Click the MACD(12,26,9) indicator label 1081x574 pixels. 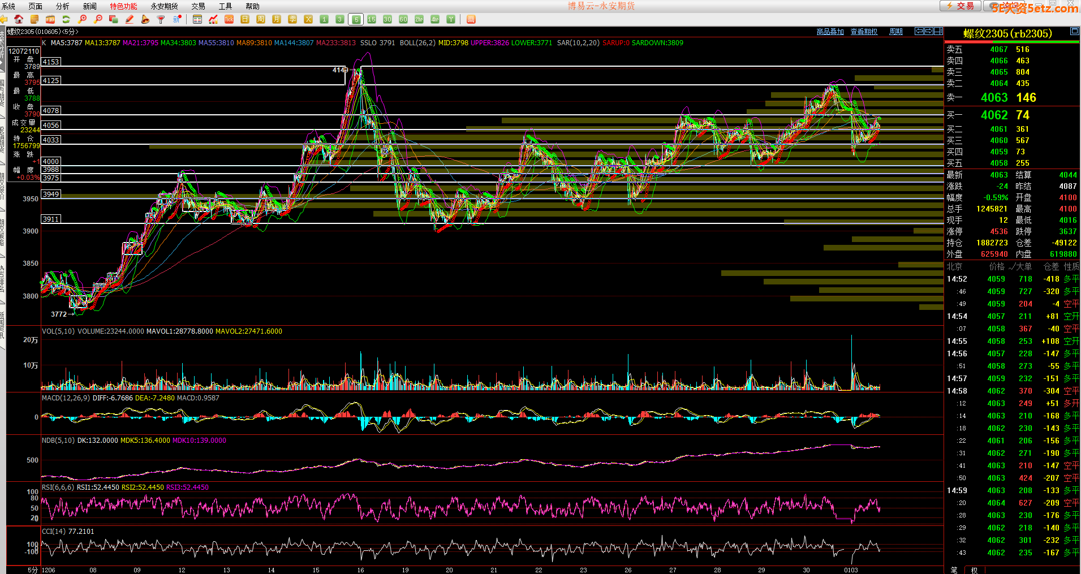(66, 398)
